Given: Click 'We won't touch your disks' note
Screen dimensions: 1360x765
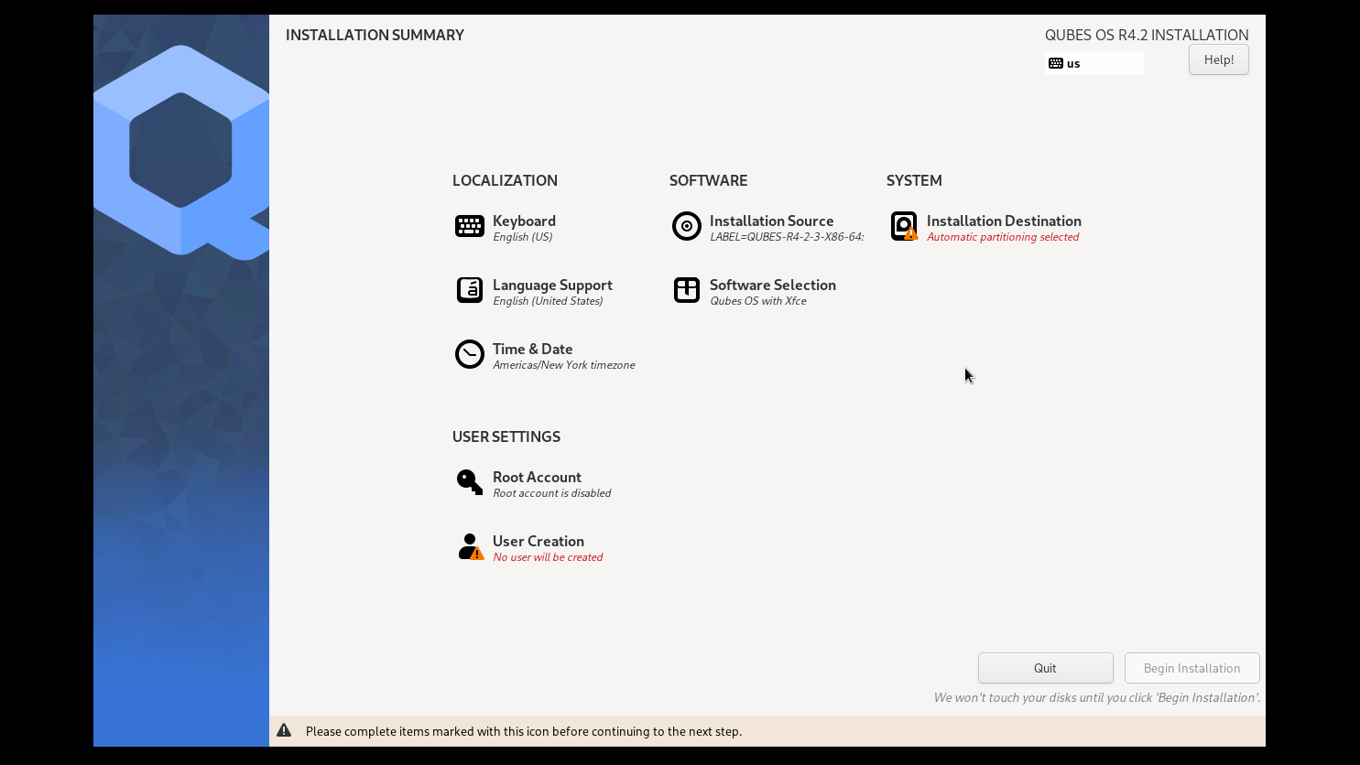Looking at the screenshot, I should pyautogui.click(x=1097, y=697).
